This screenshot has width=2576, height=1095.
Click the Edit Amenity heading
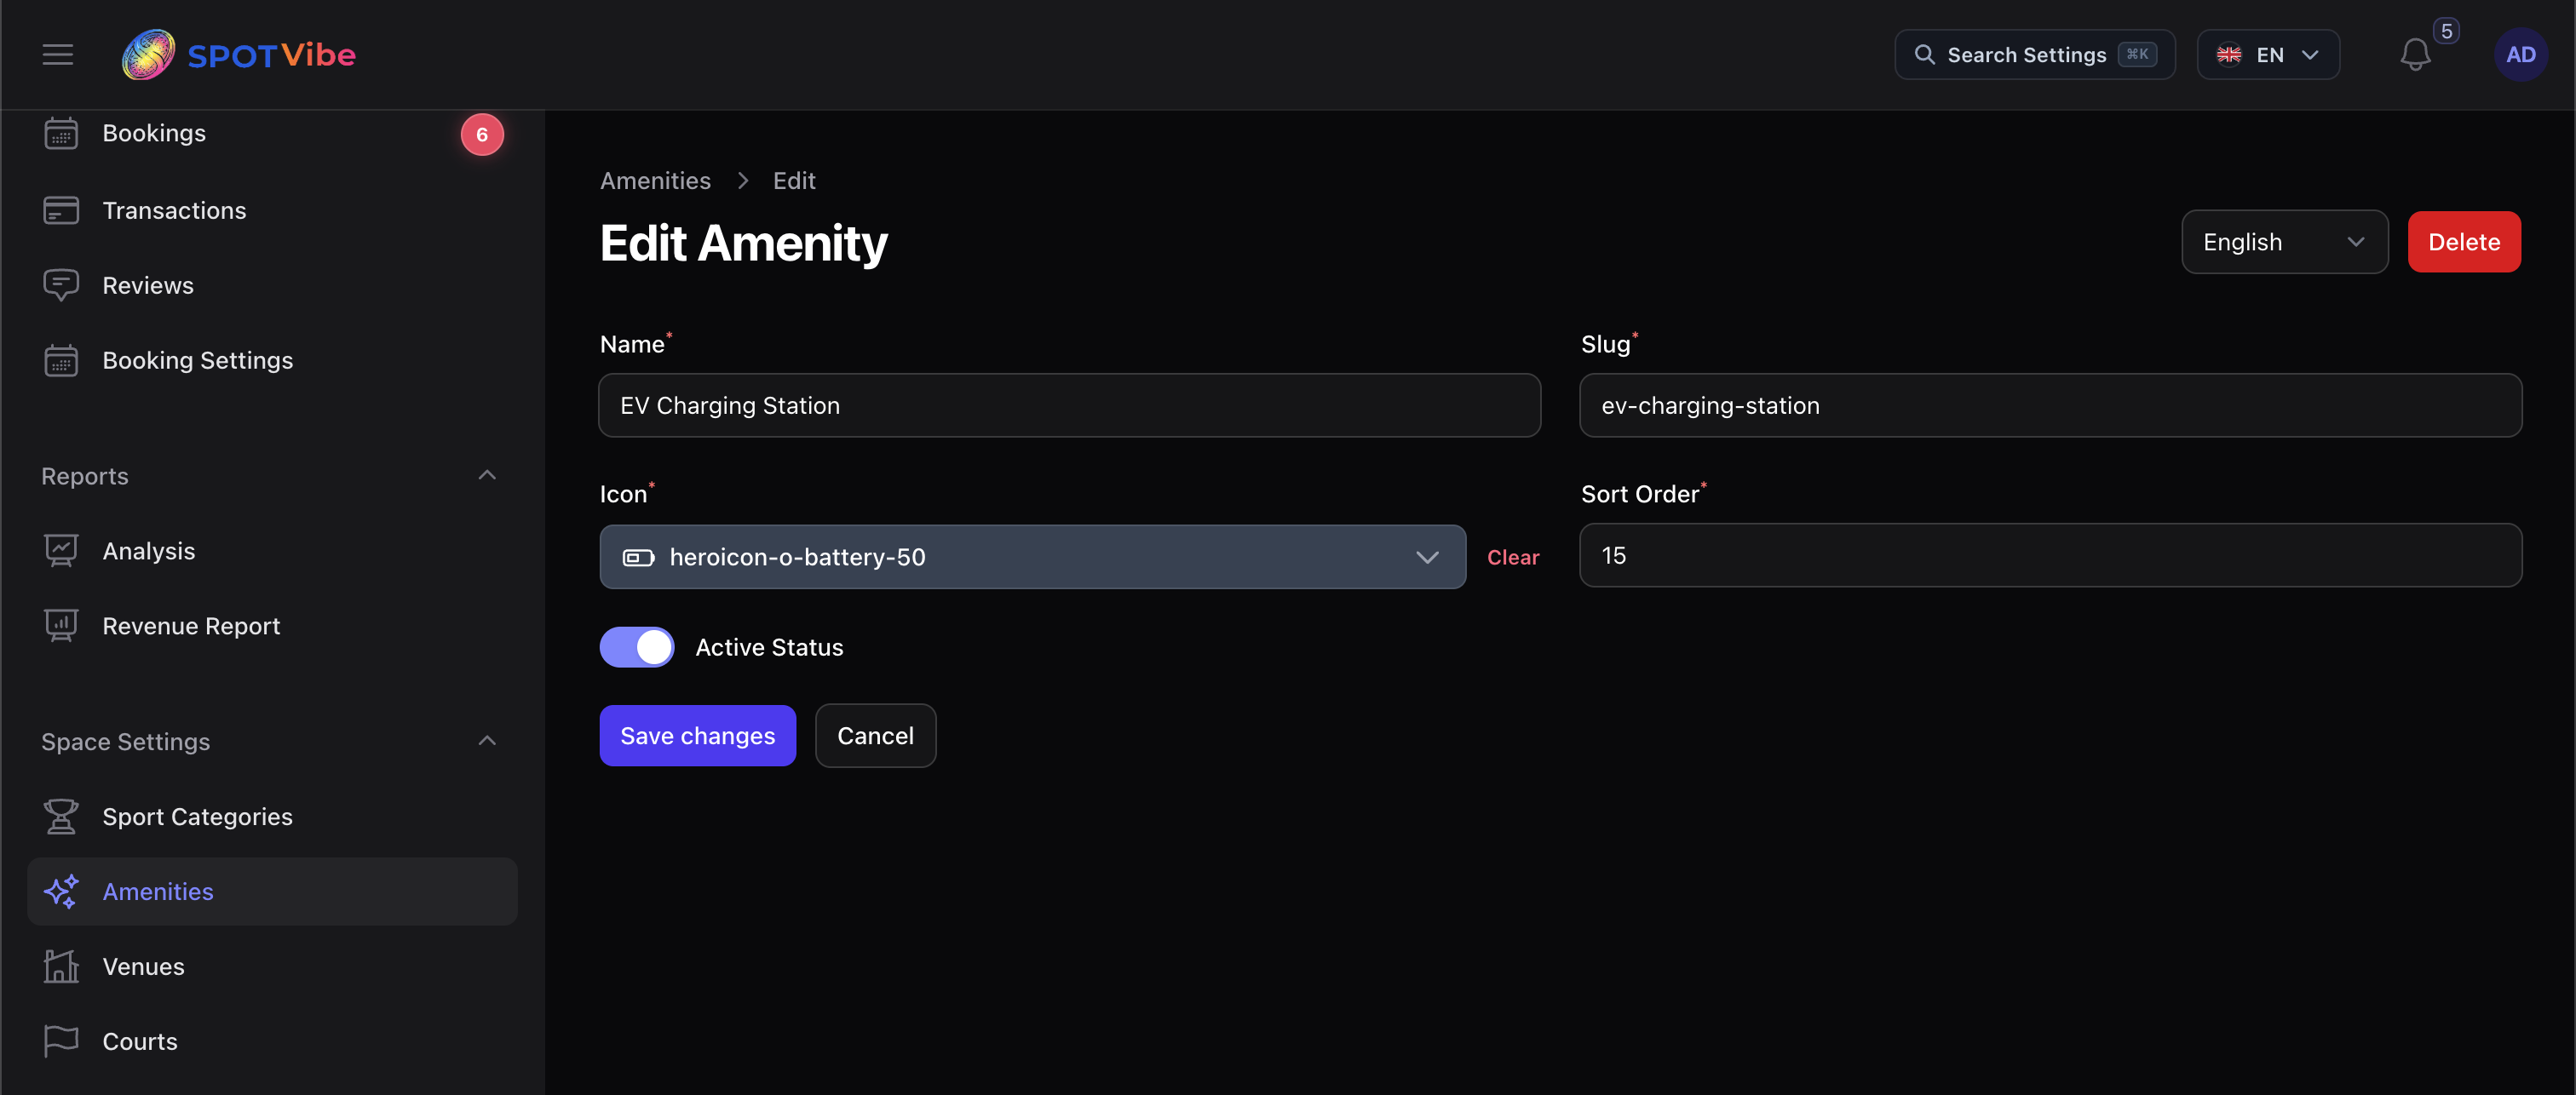743,243
